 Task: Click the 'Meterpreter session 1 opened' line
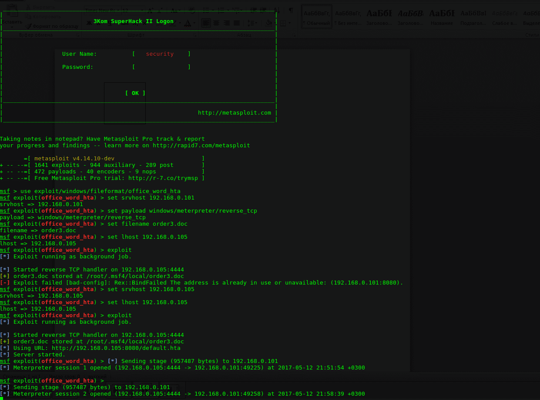tap(182, 368)
